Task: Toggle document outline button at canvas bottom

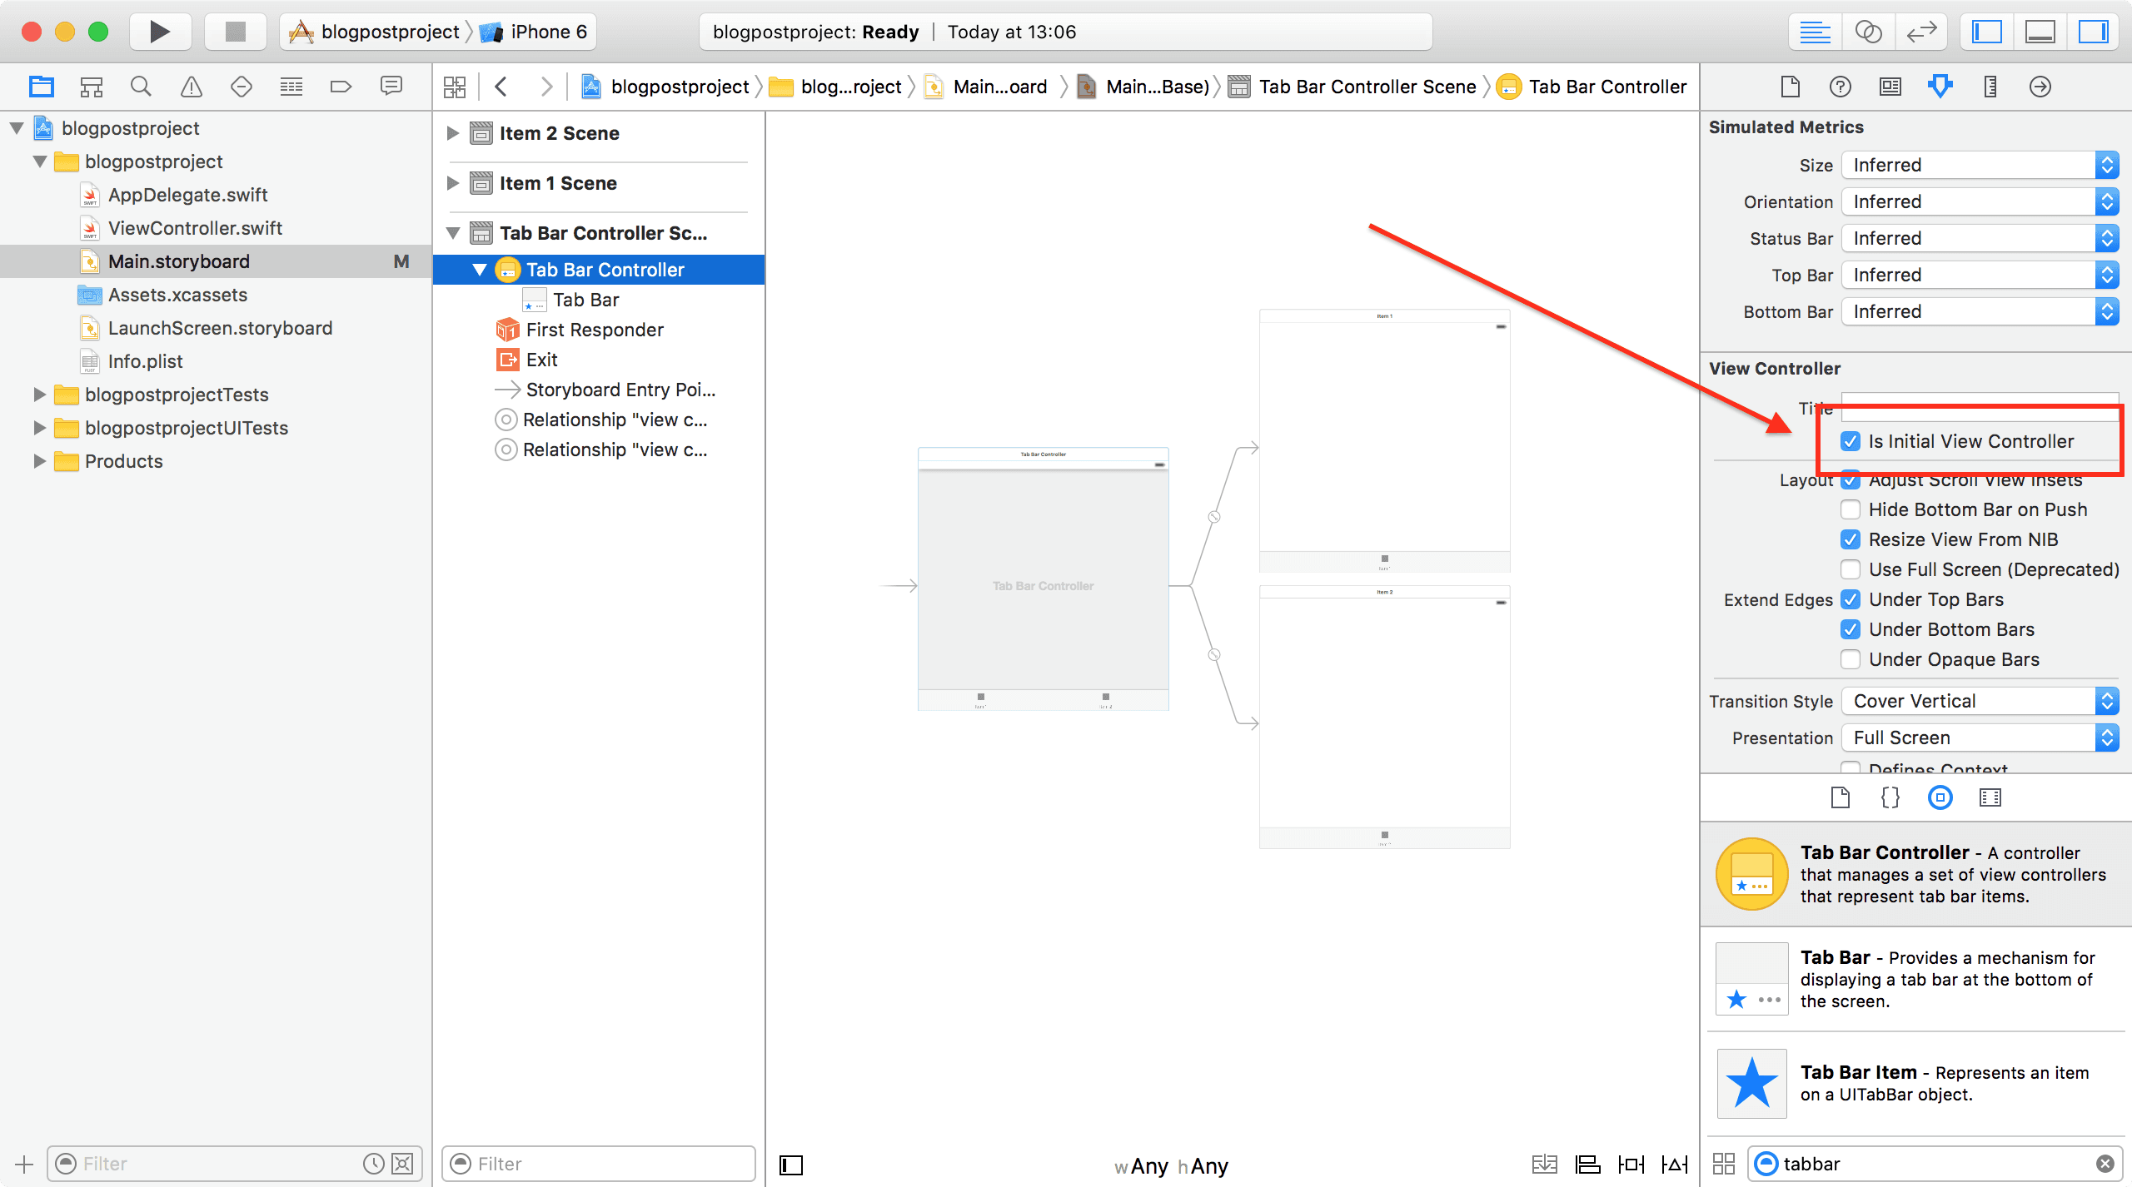Action: click(x=790, y=1165)
